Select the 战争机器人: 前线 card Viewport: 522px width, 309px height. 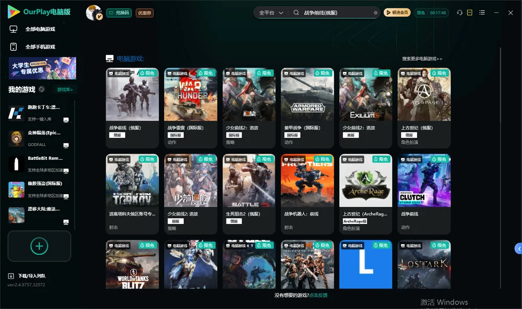307,194
